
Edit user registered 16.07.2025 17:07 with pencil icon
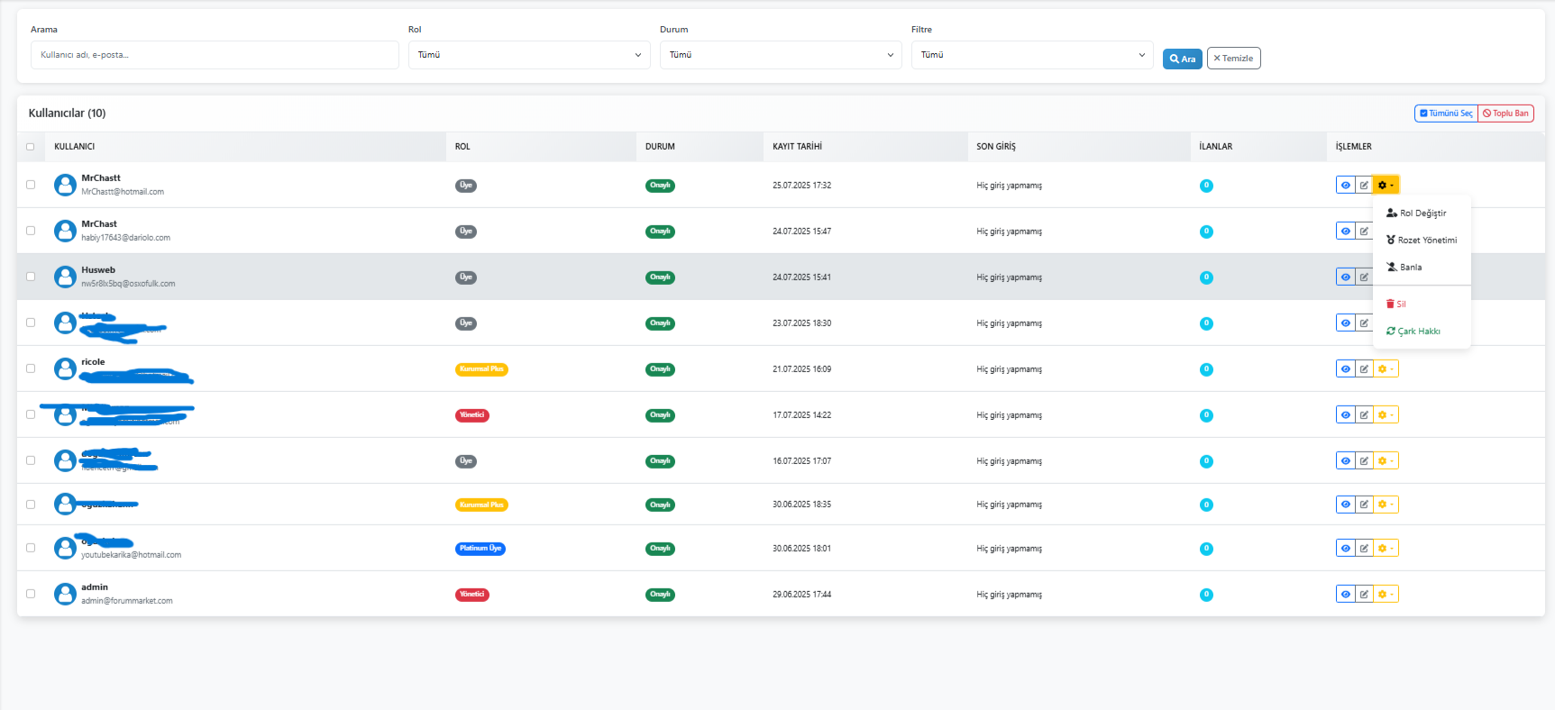tap(1364, 461)
